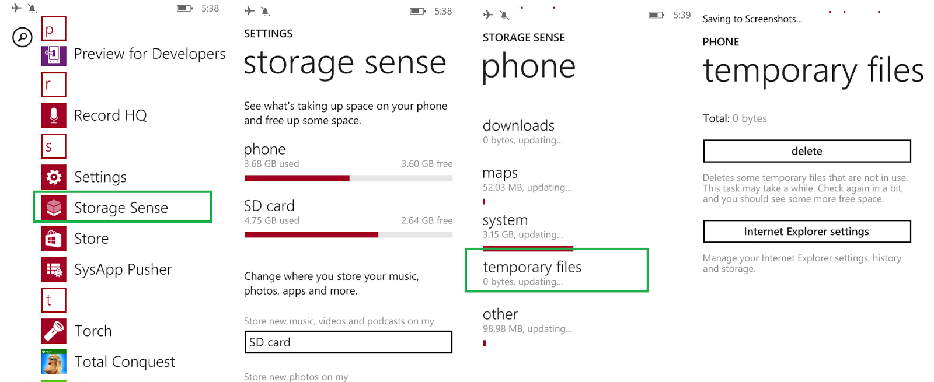The height and width of the screenshot is (382, 934).
Task: Open Internet Explorer settings button
Action: [806, 232]
